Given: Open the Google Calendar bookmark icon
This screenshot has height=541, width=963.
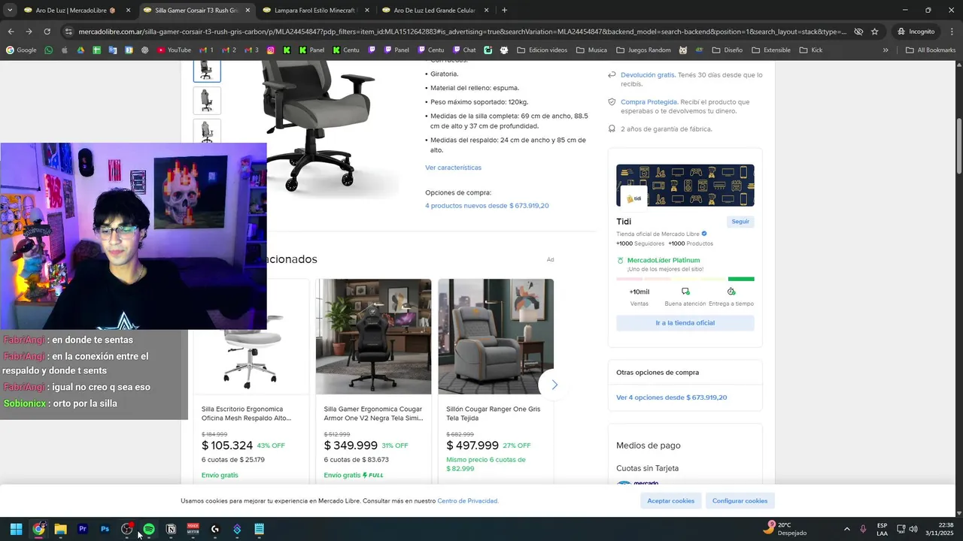Looking at the screenshot, I should tap(129, 50).
